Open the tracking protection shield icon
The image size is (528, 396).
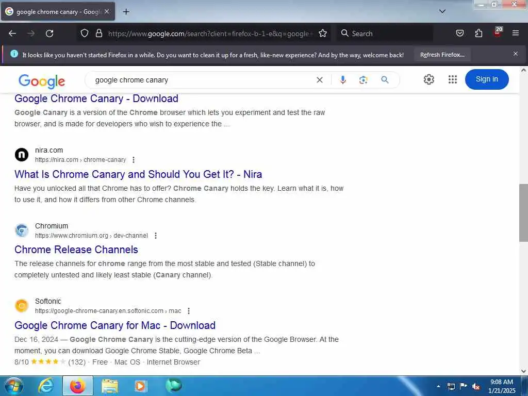click(85, 33)
